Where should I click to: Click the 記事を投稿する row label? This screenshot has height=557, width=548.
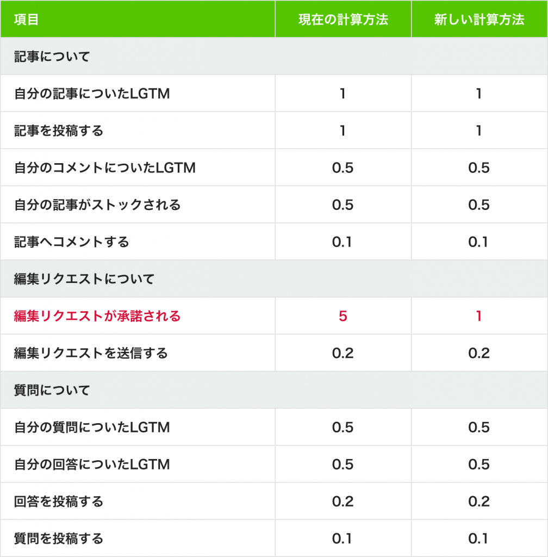pyautogui.click(x=59, y=131)
